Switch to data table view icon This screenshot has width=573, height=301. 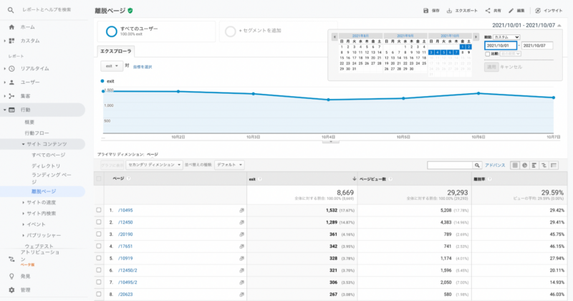tap(515, 166)
